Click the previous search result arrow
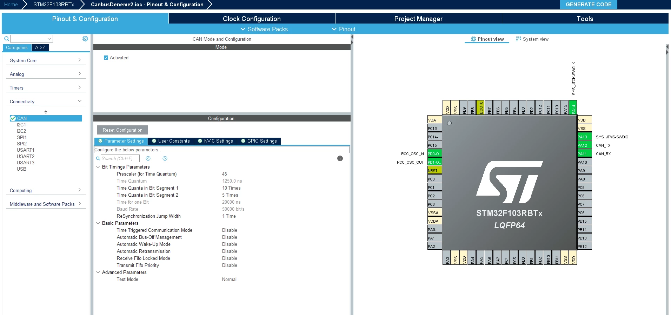The image size is (671, 315). 148,158
